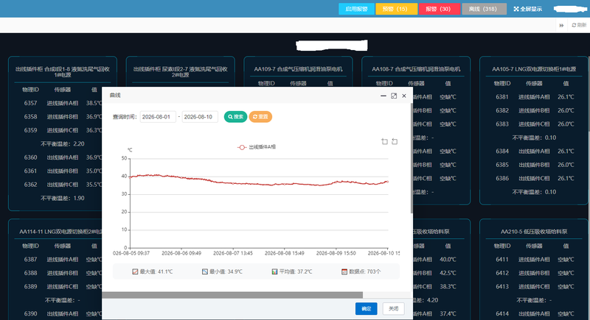Click sensor row ID 6382
Screen dimensions: 590x320
(502, 110)
